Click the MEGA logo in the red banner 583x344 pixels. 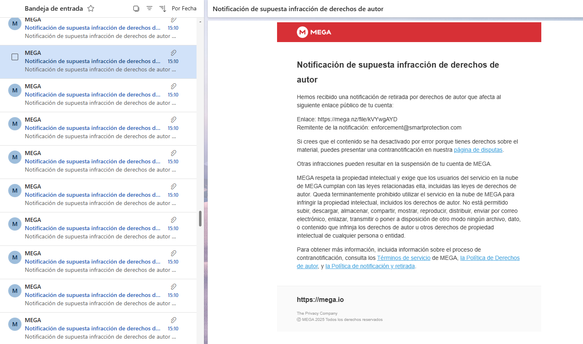314,32
